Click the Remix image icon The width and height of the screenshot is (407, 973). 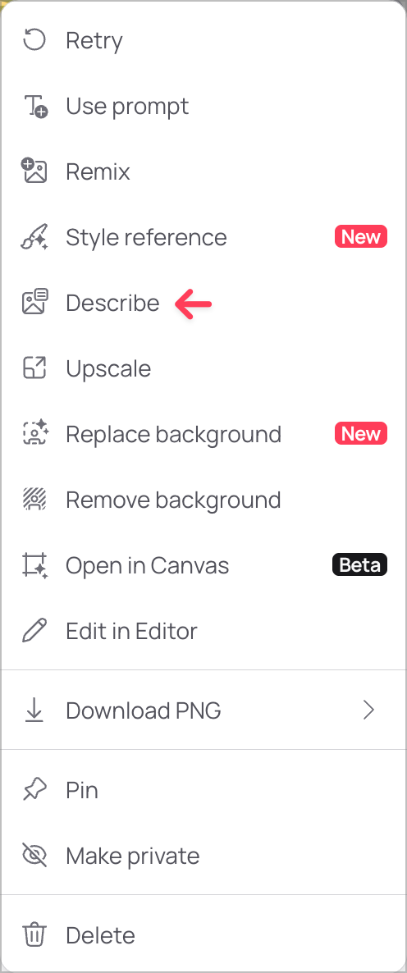34,171
